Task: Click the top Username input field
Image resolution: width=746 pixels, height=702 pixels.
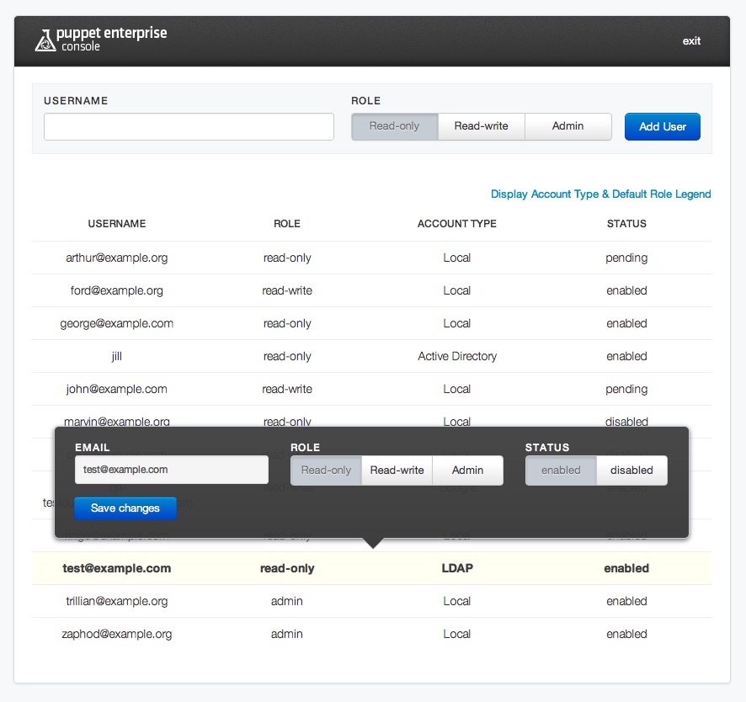Action: pyautogui.click(x=189, y=127)
